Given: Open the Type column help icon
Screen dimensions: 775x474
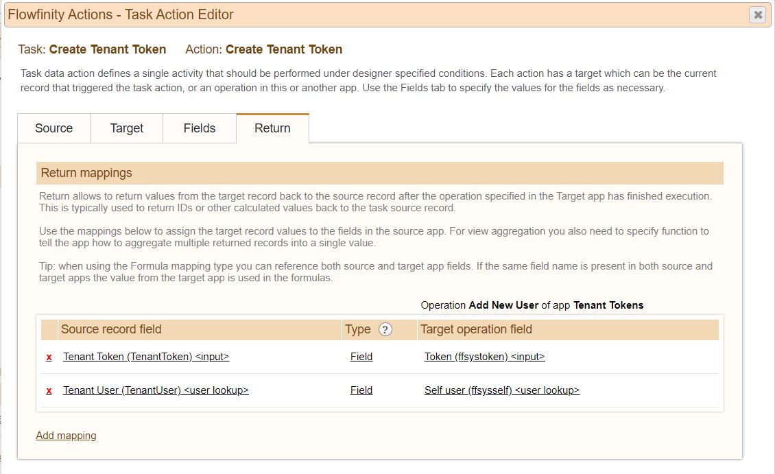Looking at the screenshot, I should click(385, 329).
